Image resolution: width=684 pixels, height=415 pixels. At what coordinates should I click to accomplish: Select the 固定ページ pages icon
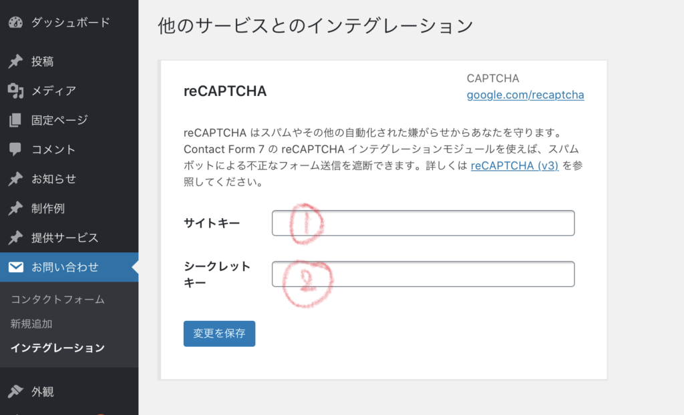[15, 120]
